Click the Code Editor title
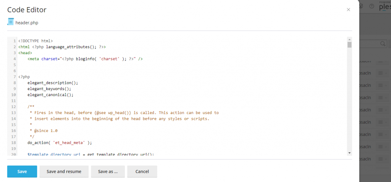Viewport: 391px width, 182px height. tap(27, 10)
